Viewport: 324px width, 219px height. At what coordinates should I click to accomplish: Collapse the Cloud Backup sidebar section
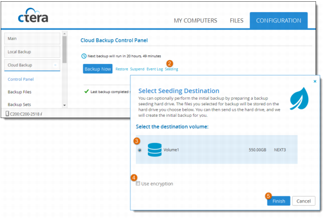coord(55,65)
